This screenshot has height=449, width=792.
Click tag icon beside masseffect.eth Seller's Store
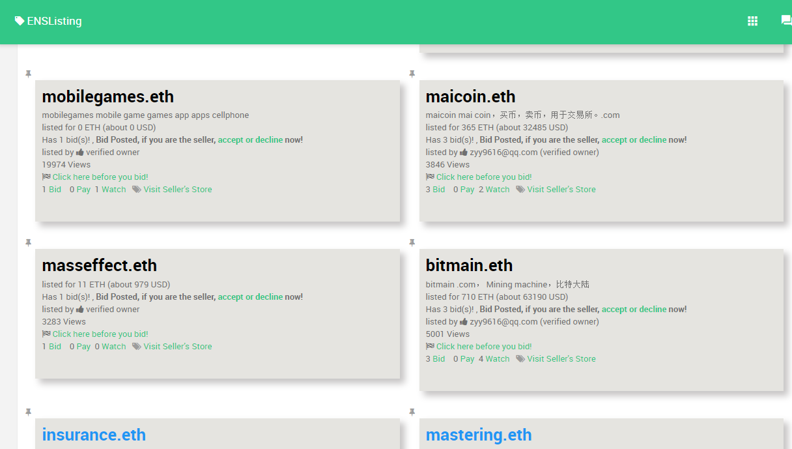tap(137, 346)
